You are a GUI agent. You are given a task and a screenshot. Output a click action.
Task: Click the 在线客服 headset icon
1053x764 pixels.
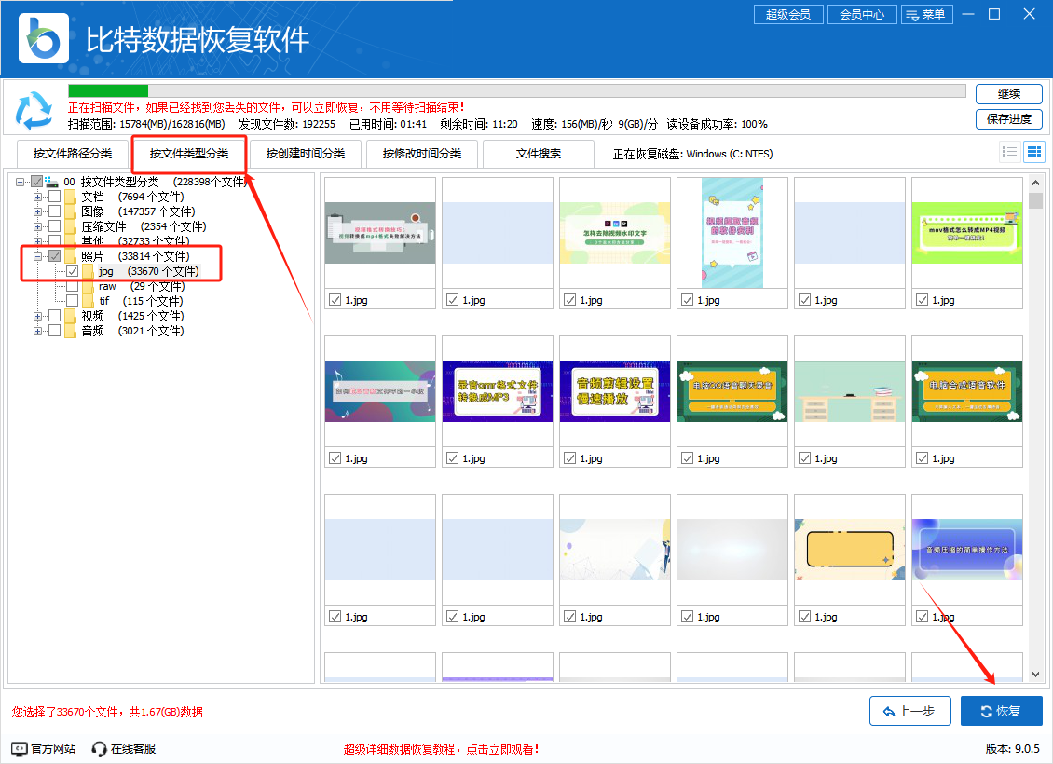coord(100,749)
